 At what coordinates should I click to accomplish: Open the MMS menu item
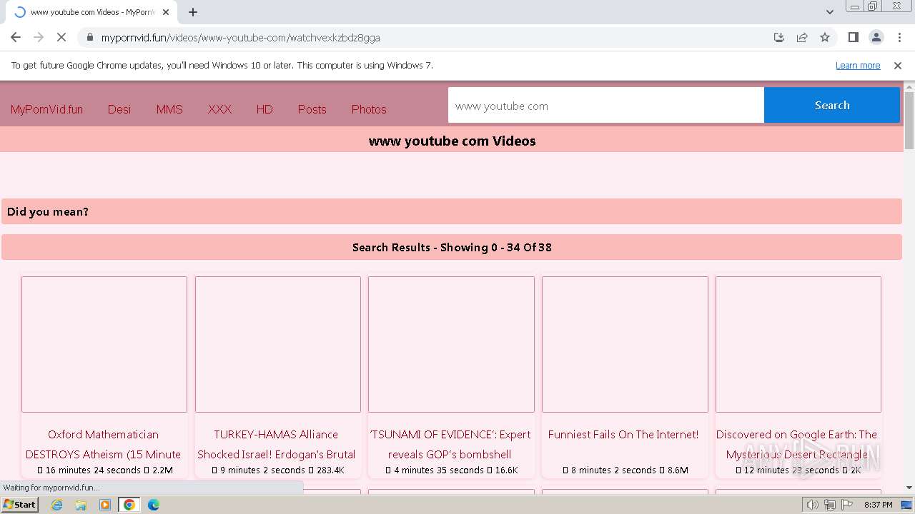pos(169,109)
